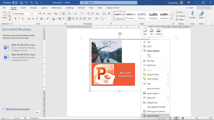Screen dimensions: 214x120
Task: Click 'Which file do I want to save?' link
Action: pos(18,109)
